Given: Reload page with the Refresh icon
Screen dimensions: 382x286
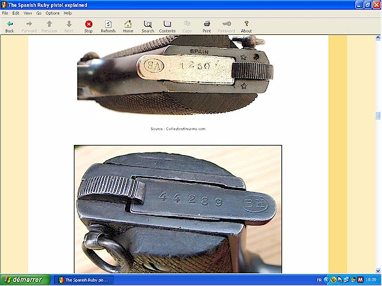Looking at the screenshot, I should pos(108,25).
